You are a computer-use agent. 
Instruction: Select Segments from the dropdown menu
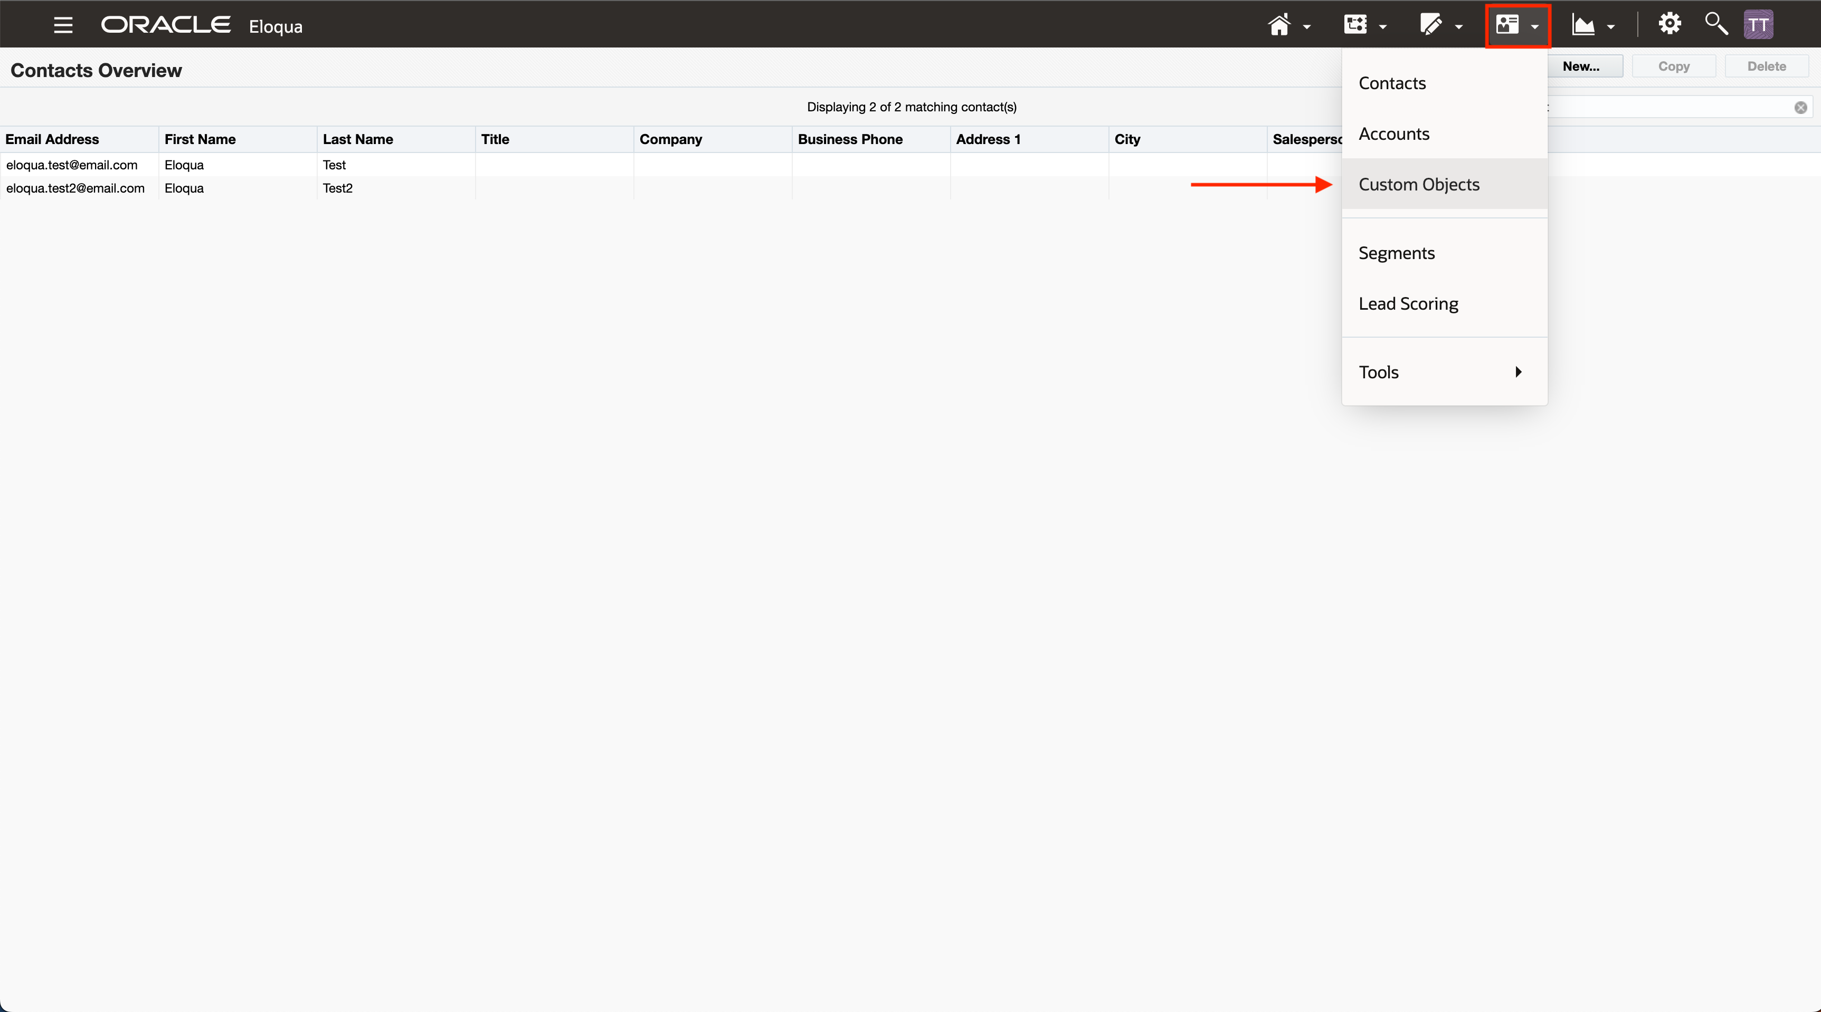[x=1396, y=252]
